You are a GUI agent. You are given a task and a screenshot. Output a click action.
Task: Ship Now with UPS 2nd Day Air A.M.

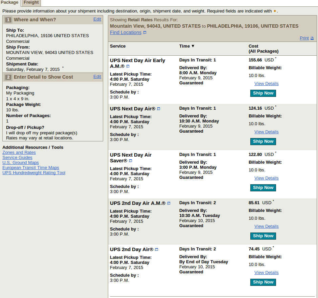click(263, 236)
